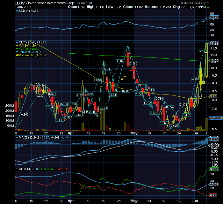The image size is (223, 204).
Task: Click the 0.337 MACD axis tag
Action: [x=214, y=139]
